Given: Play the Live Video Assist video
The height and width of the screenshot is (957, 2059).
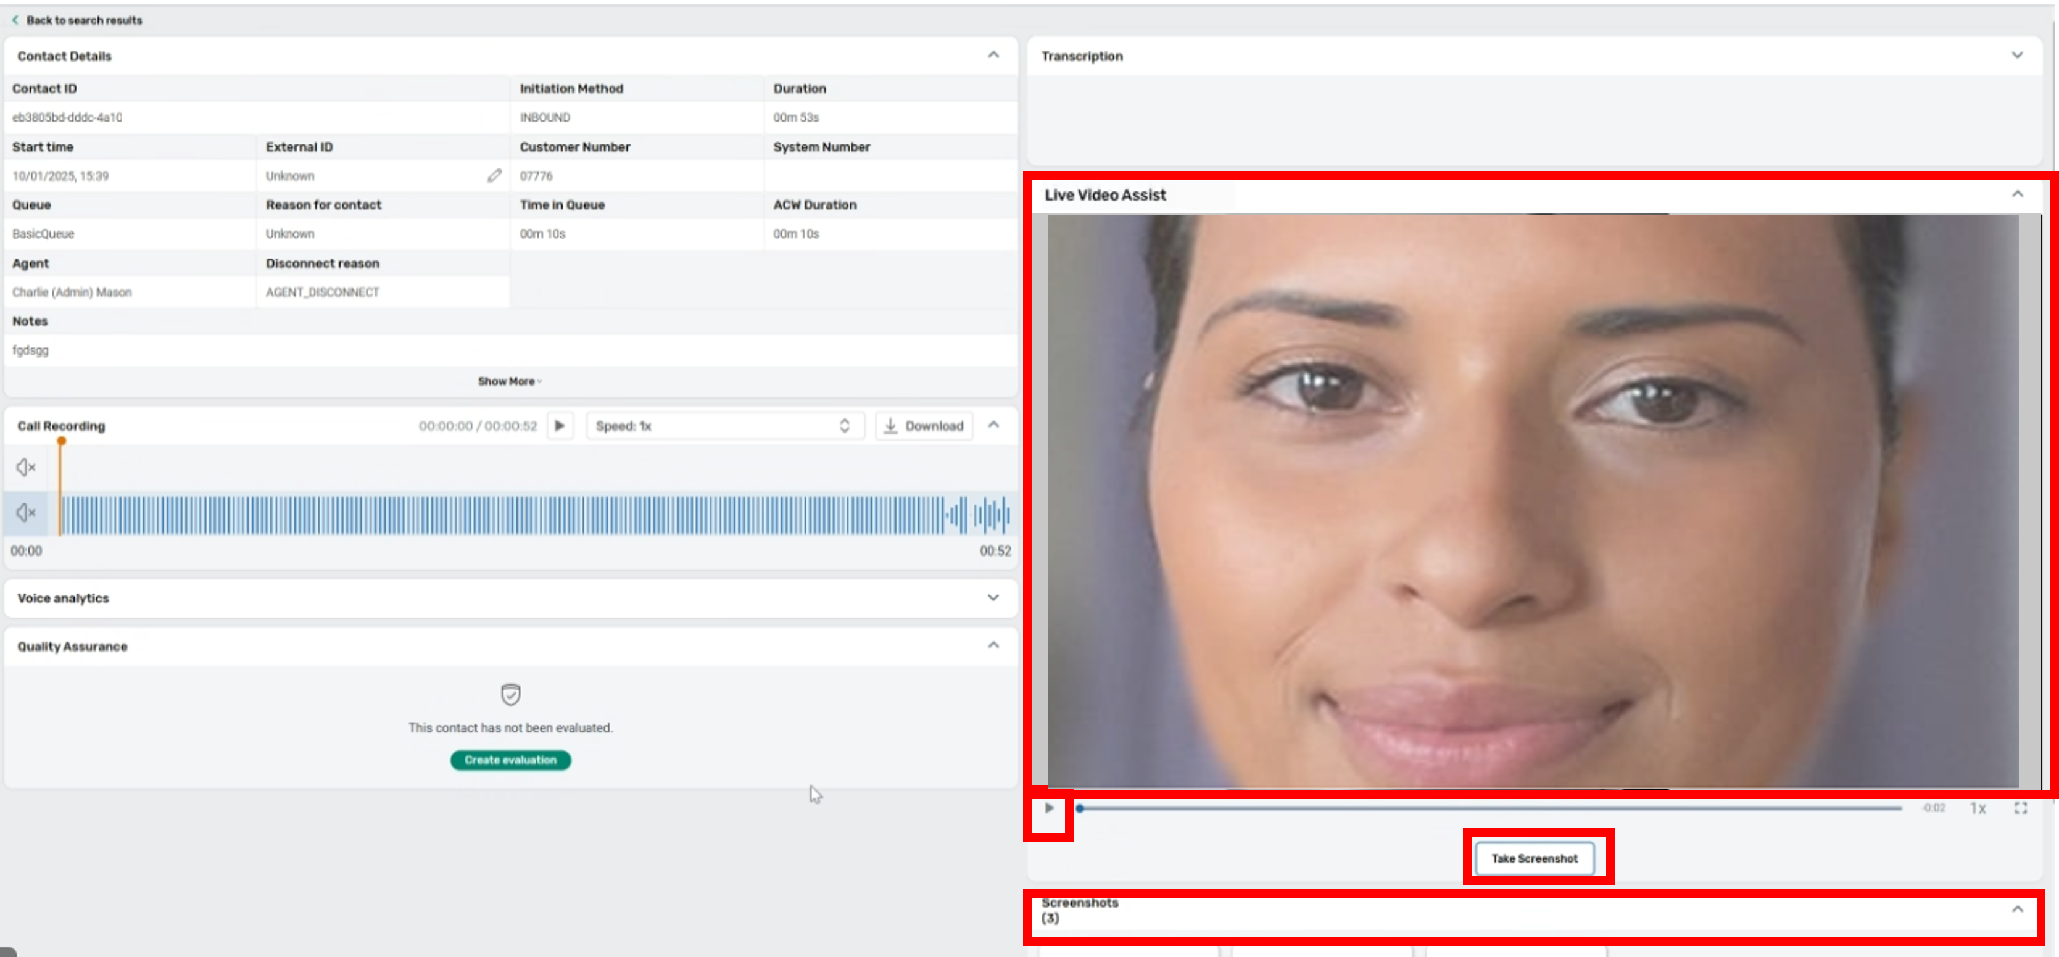Looking at the screenshot, I should coord(1049,808).
